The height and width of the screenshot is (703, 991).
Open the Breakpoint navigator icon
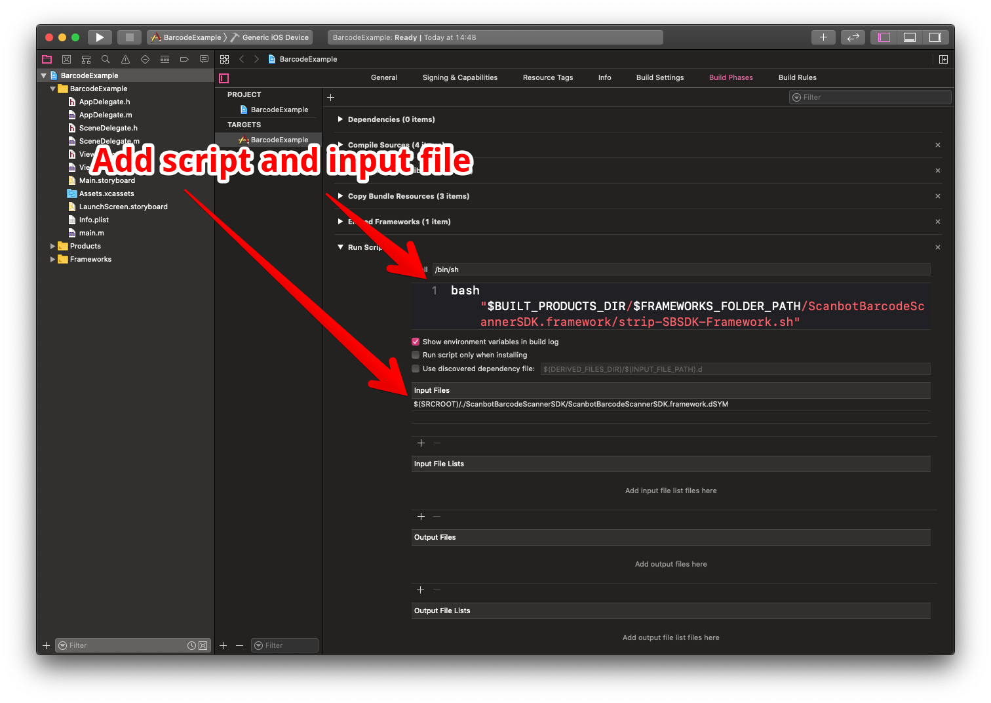tap(184, 59)
